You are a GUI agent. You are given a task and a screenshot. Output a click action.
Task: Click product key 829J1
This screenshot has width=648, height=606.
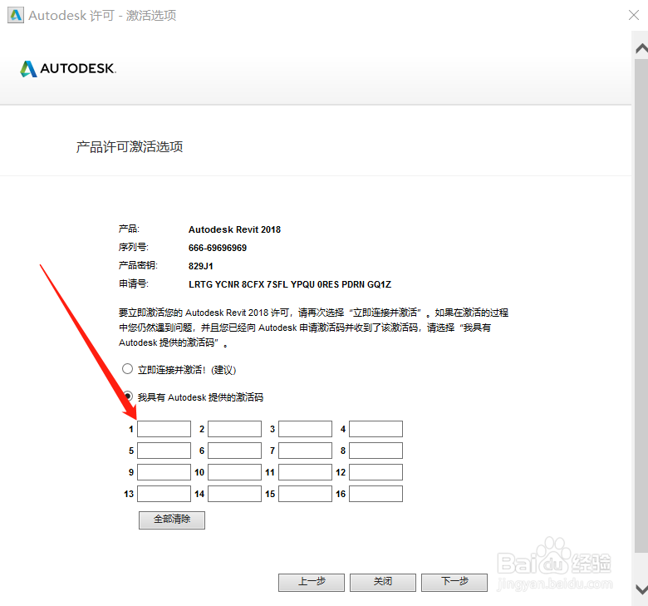point(201,266)
